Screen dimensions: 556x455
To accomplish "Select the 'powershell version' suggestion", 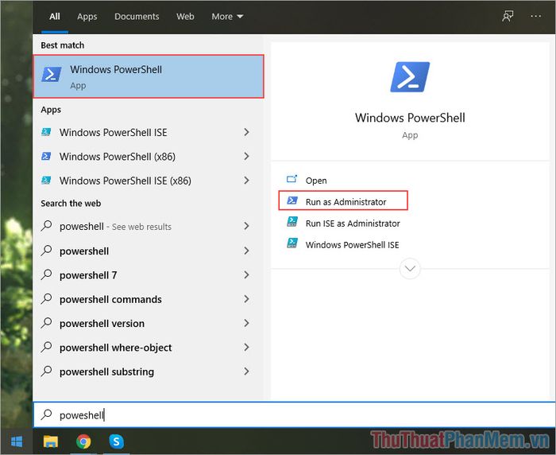I will tap(149, 323).
